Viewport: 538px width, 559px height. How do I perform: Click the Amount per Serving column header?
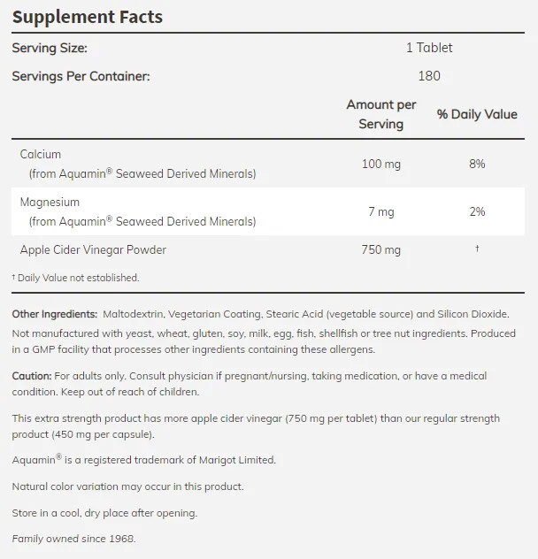(380, 114)
